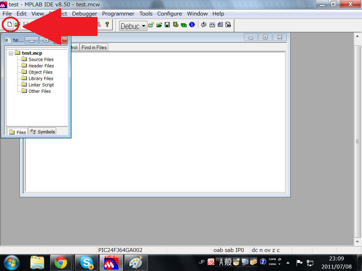Click the project window title icon
Image resolution: width=362 pixels, height=271 pixels.
(x=8, y=40)
